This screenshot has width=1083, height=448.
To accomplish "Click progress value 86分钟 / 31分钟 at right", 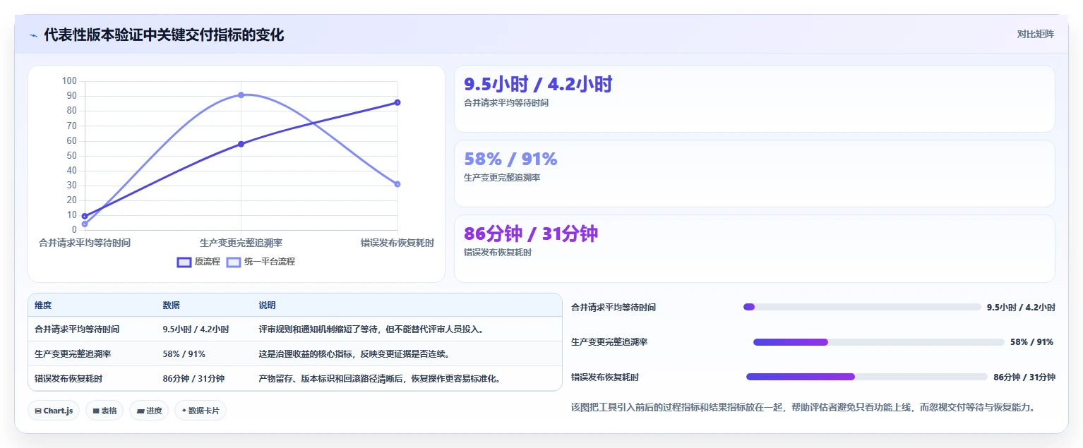I will 1024,377.
